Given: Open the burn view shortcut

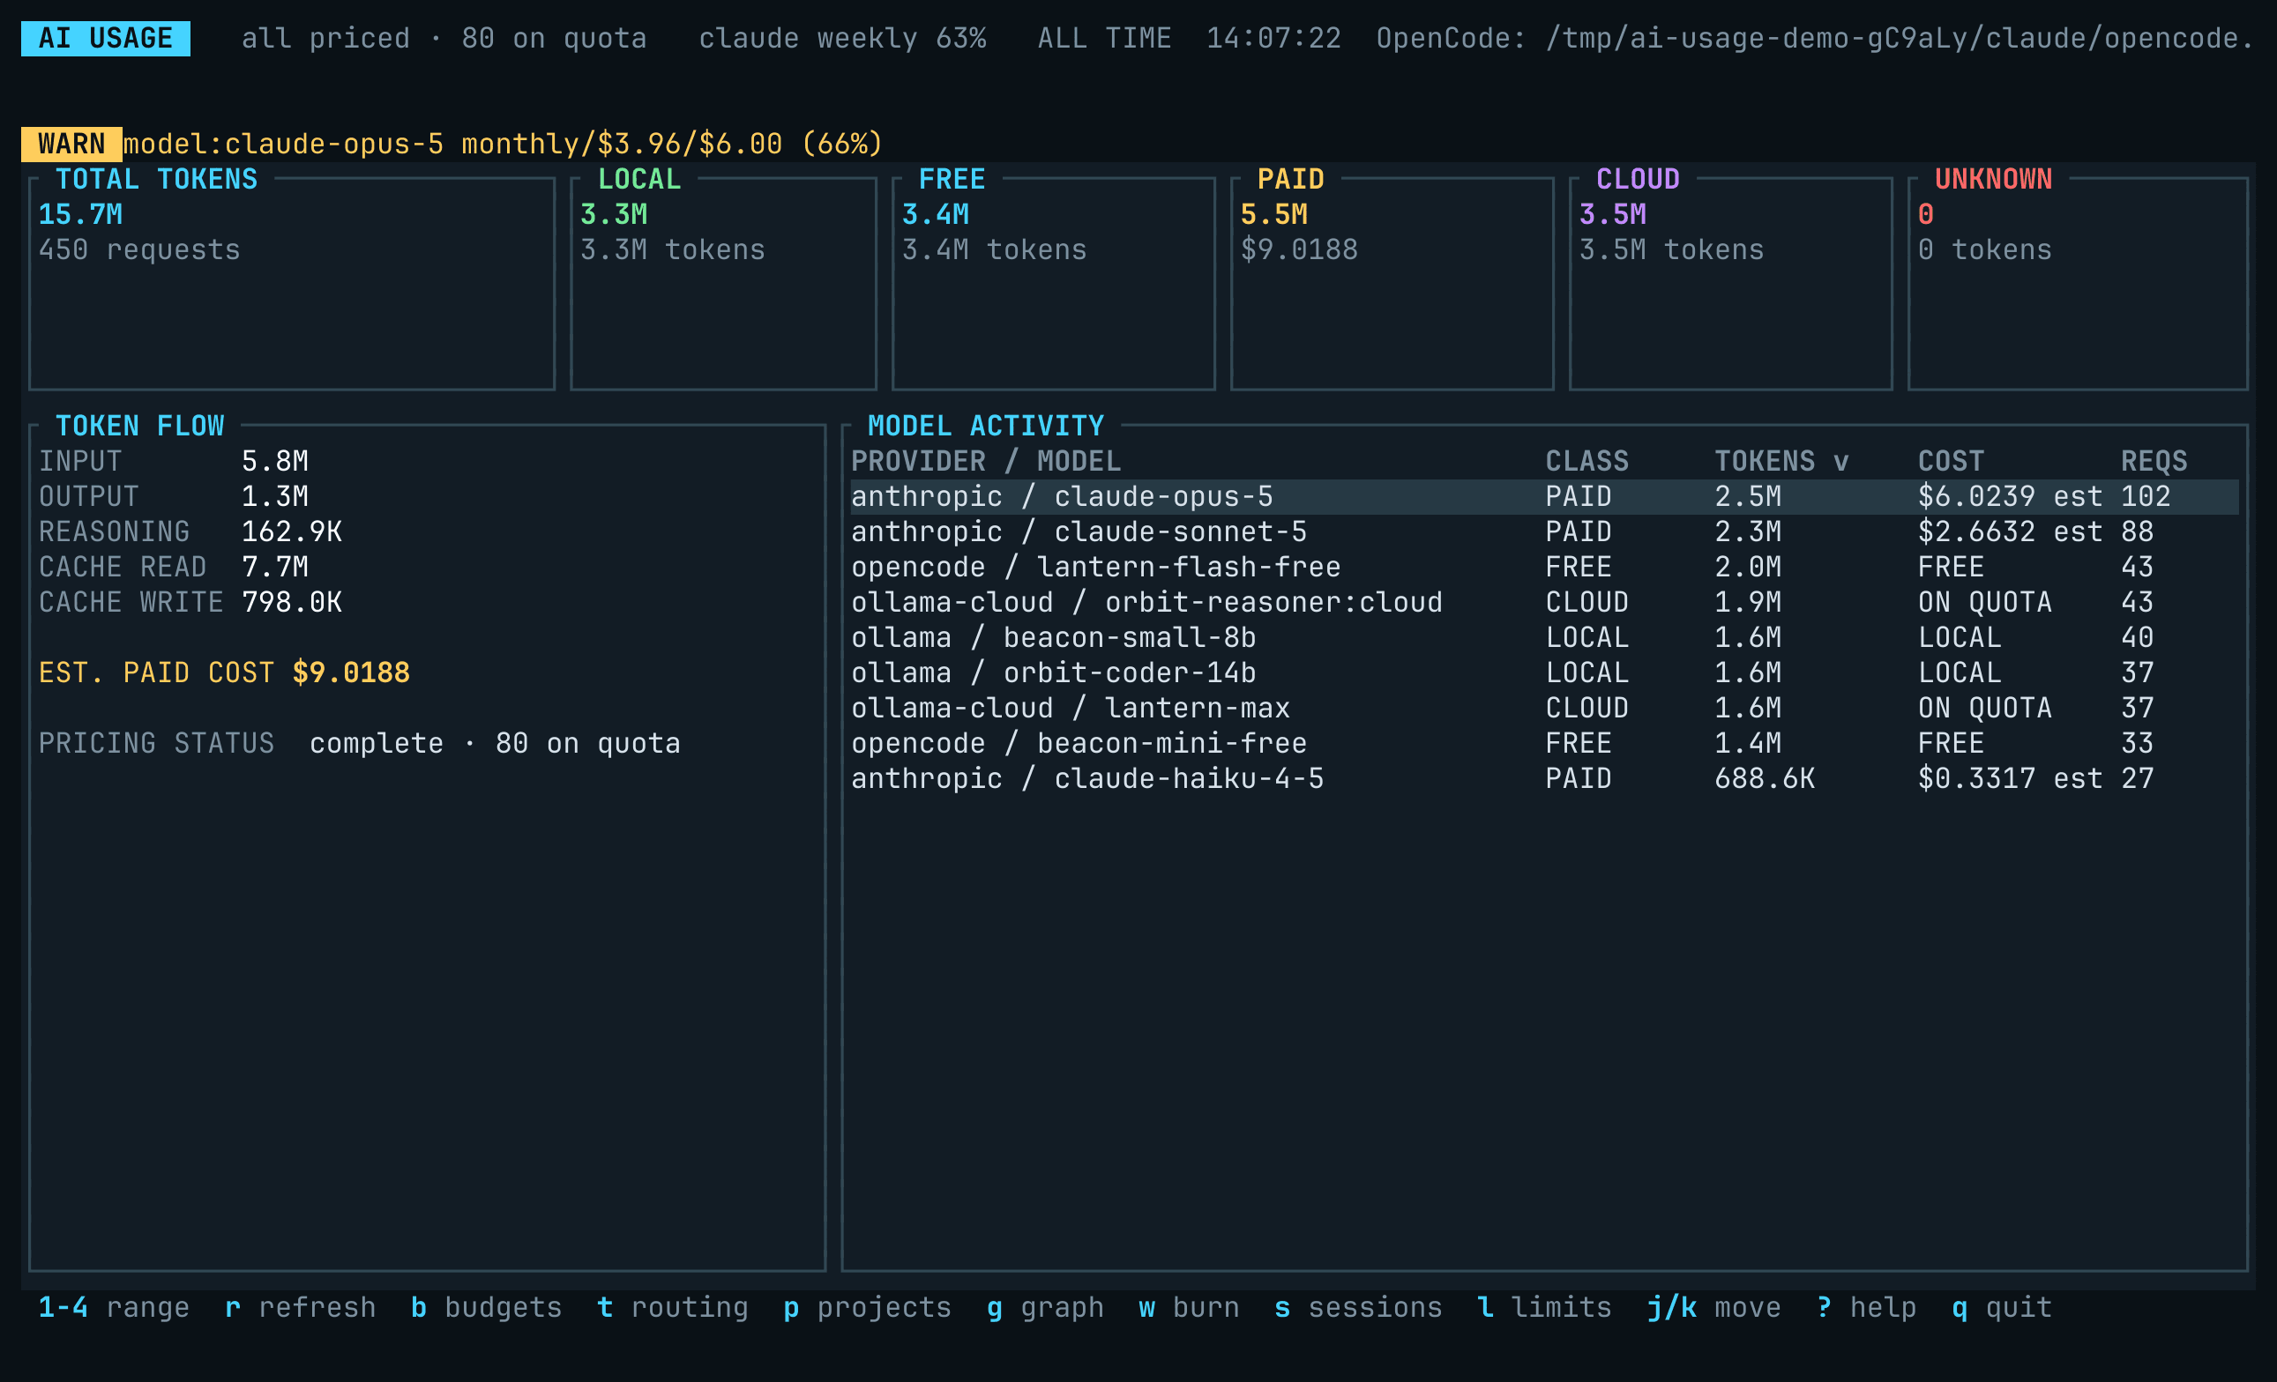Looking at the screenshot, I should click(1189, 1307).
